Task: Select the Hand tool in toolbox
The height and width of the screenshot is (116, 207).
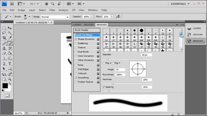Action: [4, 79]
